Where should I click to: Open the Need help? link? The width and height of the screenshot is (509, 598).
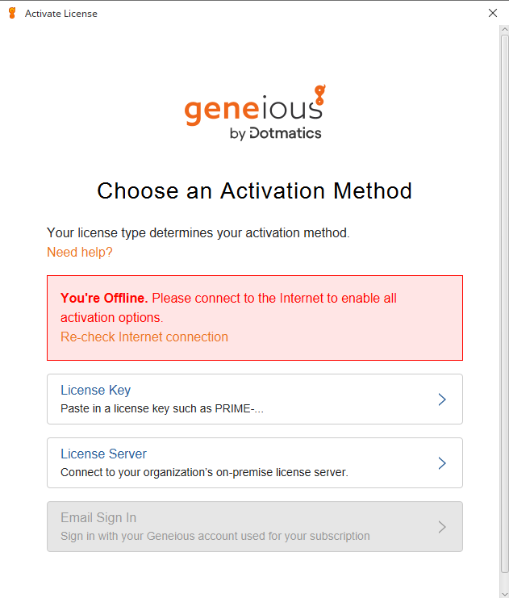(x=80, y=253)
